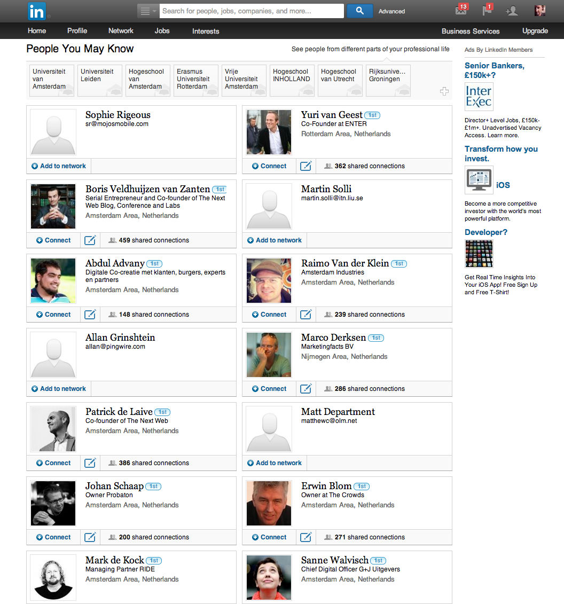The image size is (564, 604).
Task: Add Sophie Rigeous to network
Action: click(59, 166)
